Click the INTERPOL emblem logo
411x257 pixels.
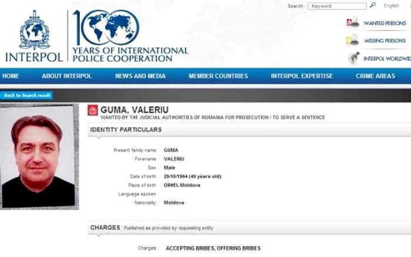[x=34, y=29]
